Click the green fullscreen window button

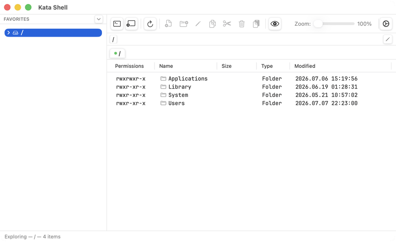(28, 7)
